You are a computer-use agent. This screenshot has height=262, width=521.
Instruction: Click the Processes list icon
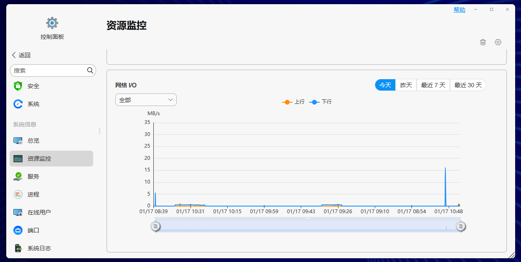click(x=18, y=194)
